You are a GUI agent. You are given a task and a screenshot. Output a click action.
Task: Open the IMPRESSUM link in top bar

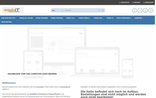(x=148, y=3)
